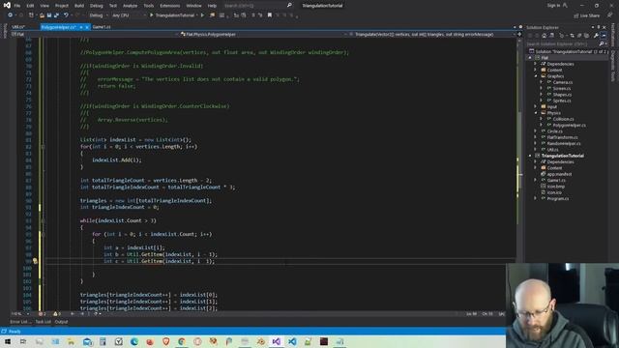Select app.manifest in Solution Explorer

[559, 174]
